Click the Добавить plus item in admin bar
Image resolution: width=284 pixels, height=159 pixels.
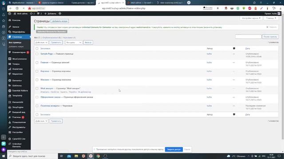(50, 14)
